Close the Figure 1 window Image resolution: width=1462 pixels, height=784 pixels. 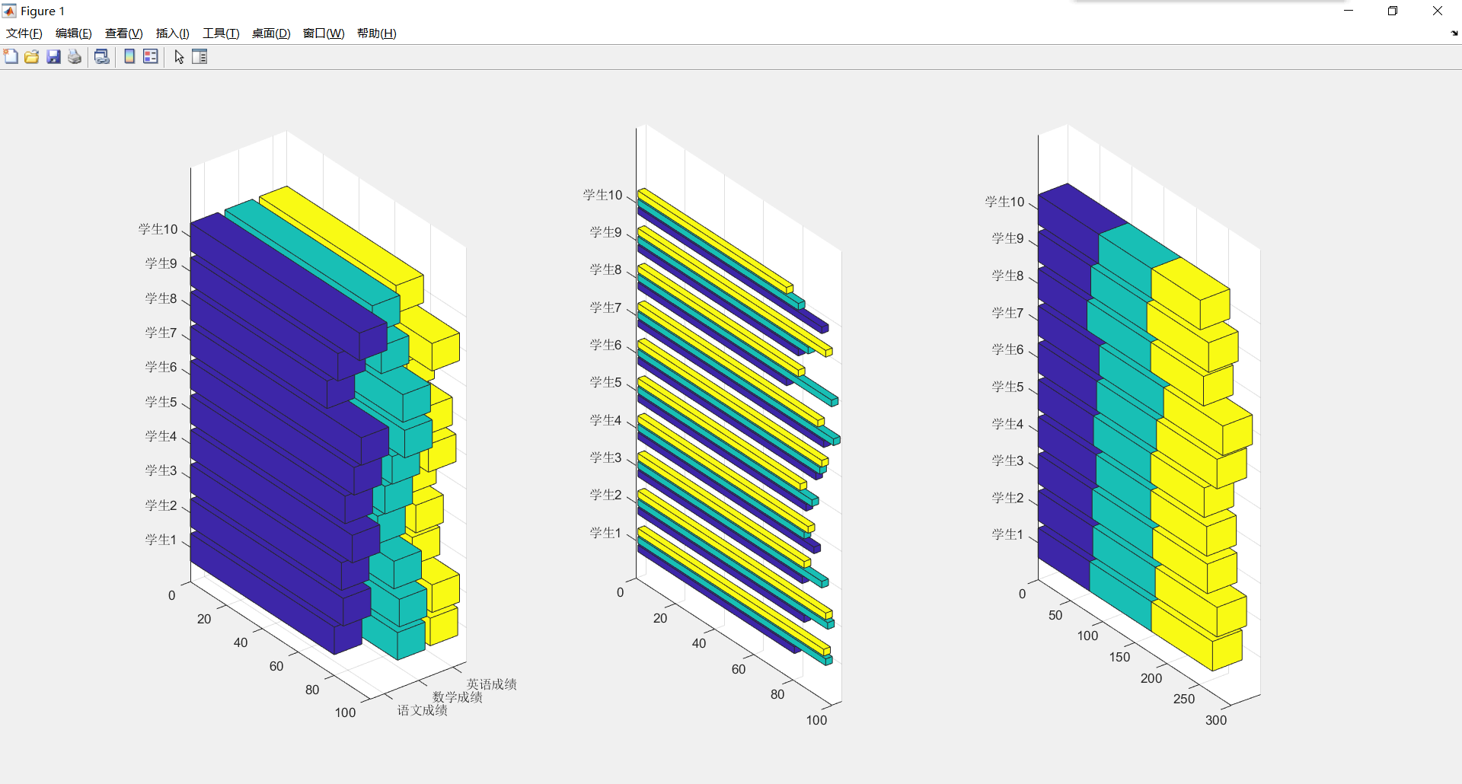(x=1438, y=11)
